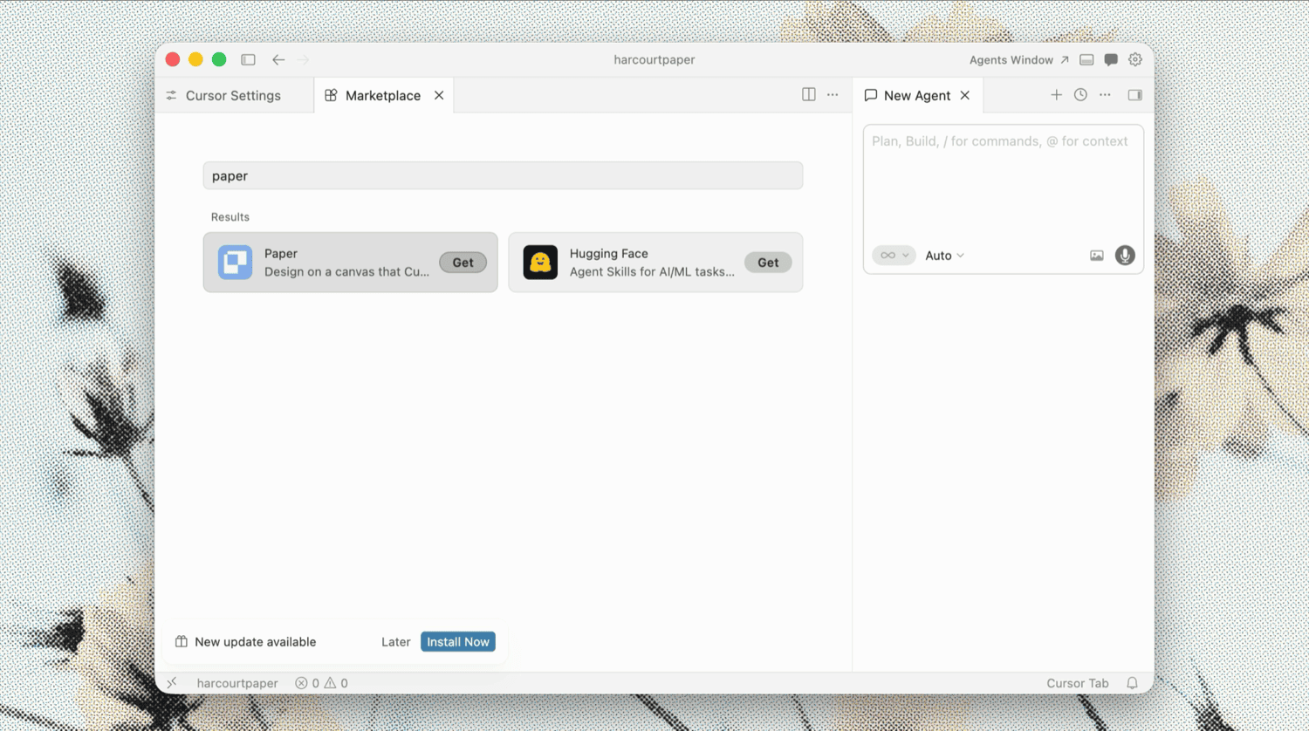Open settings gear in title bar

tap(1135, 59)
